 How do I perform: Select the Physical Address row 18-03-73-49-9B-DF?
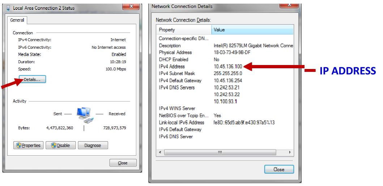pos(225,52)
